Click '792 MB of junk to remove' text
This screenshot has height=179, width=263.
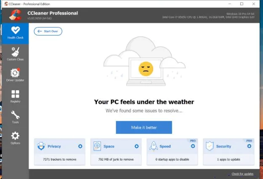pos(116,159)
